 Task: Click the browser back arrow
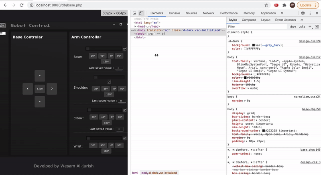(6, 5)
